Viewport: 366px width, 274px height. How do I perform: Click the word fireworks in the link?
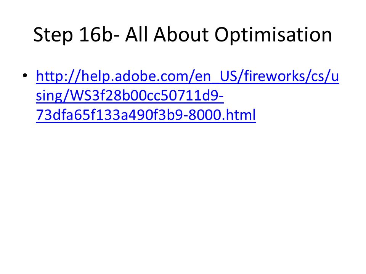click(274, 76)
